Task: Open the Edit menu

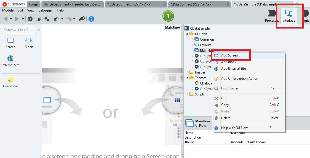Action: pos(20,10)
